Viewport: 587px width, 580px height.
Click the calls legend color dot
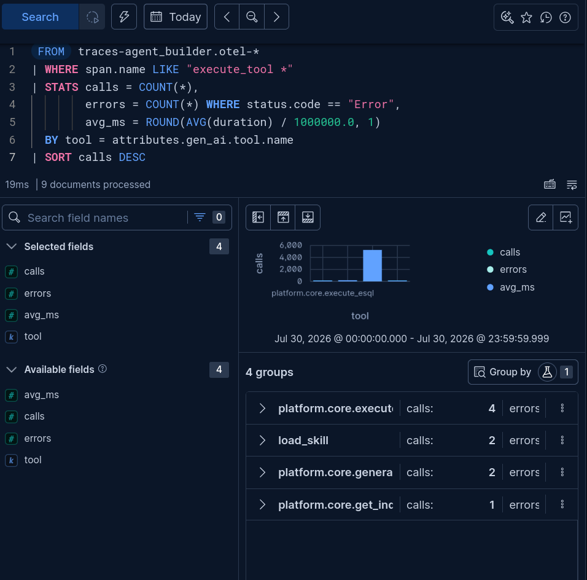(x=490, y=252)
